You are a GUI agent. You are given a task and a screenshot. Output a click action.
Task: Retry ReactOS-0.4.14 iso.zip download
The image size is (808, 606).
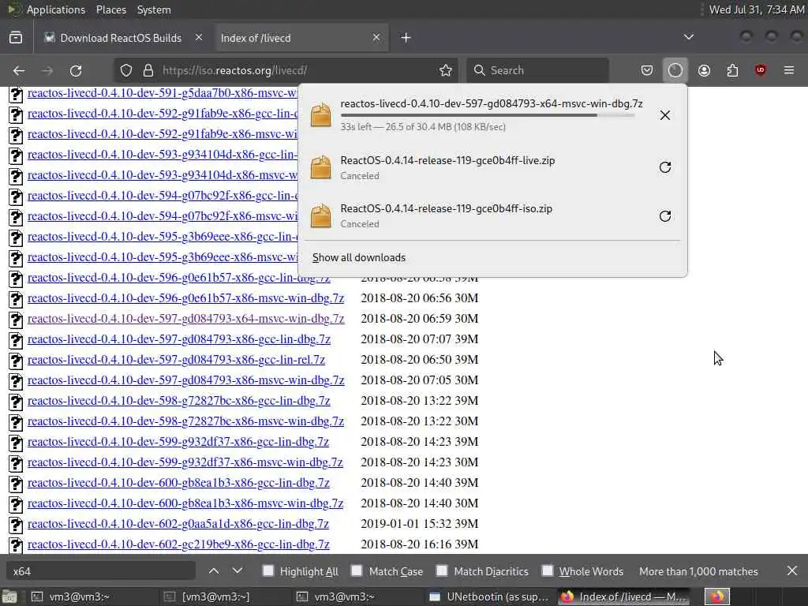click(665, 216)
